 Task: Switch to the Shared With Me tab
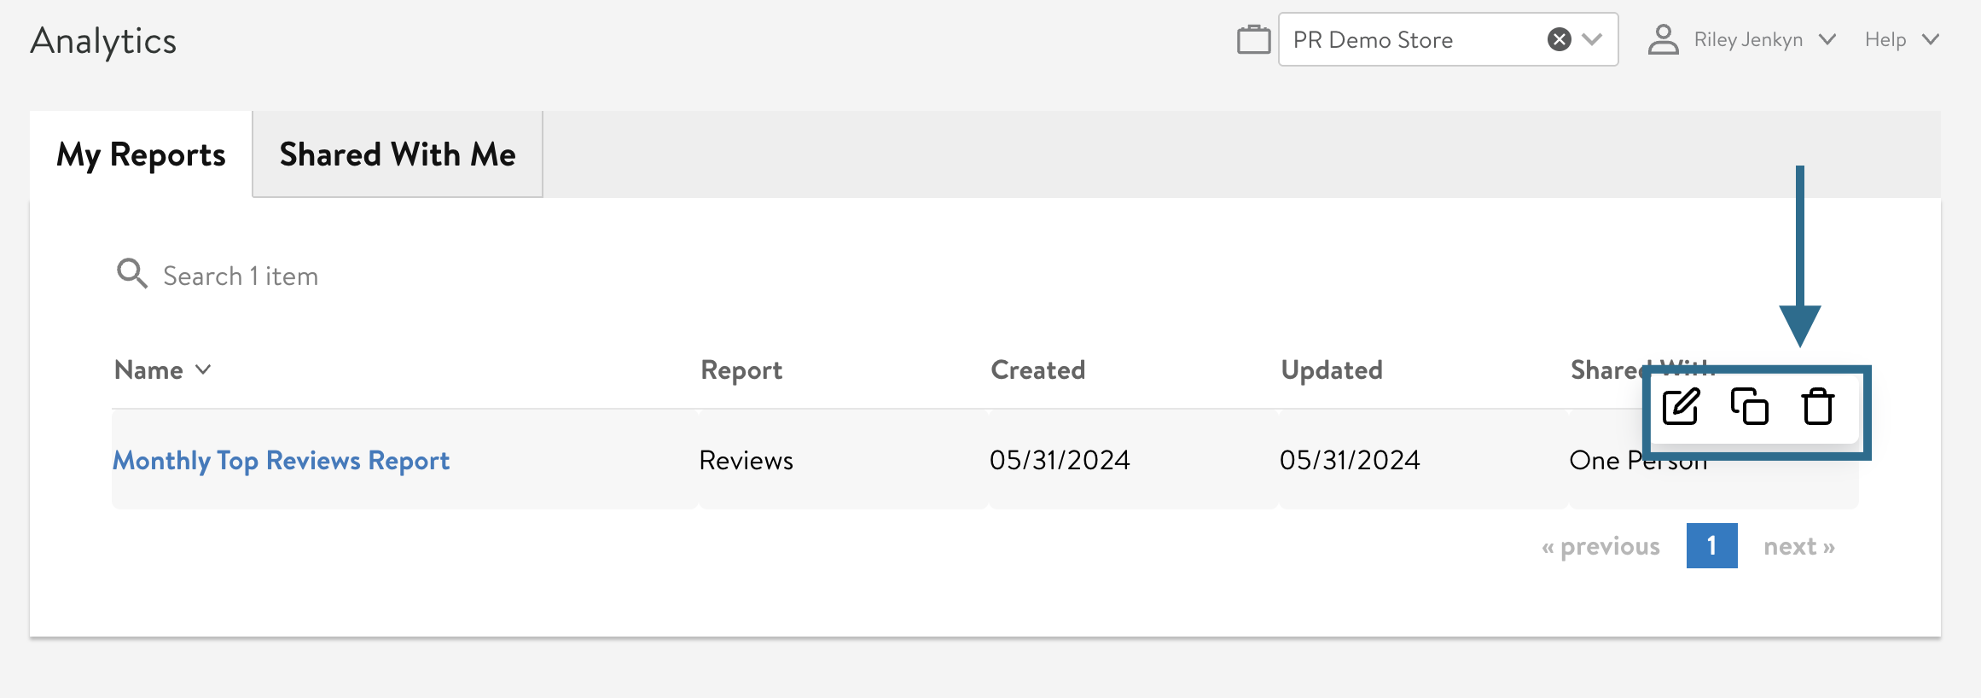(398, 155)
